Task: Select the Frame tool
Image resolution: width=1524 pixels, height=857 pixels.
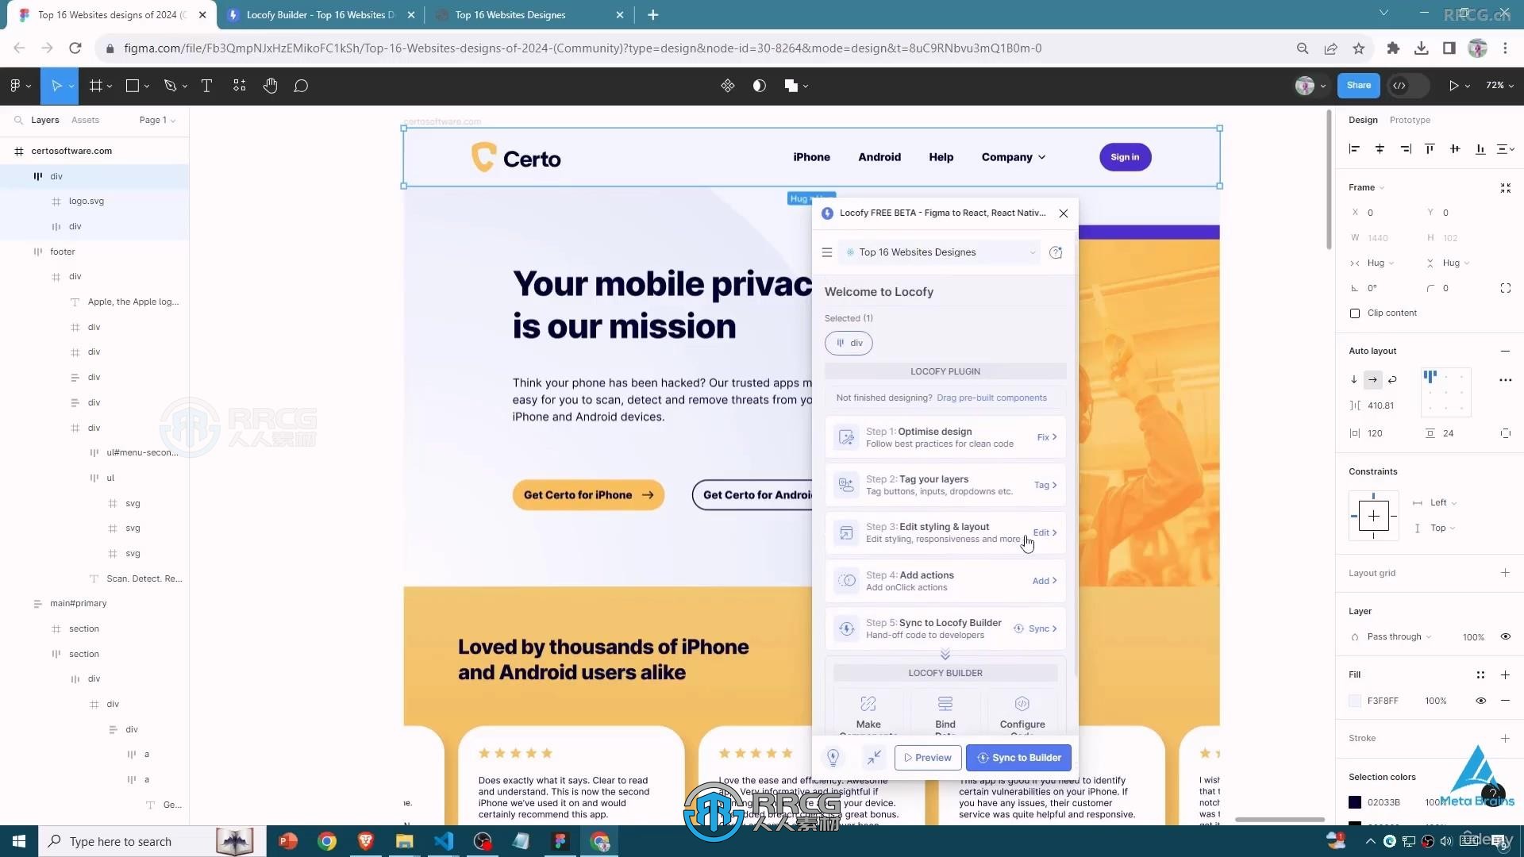Action: click(x=96, y=86)
